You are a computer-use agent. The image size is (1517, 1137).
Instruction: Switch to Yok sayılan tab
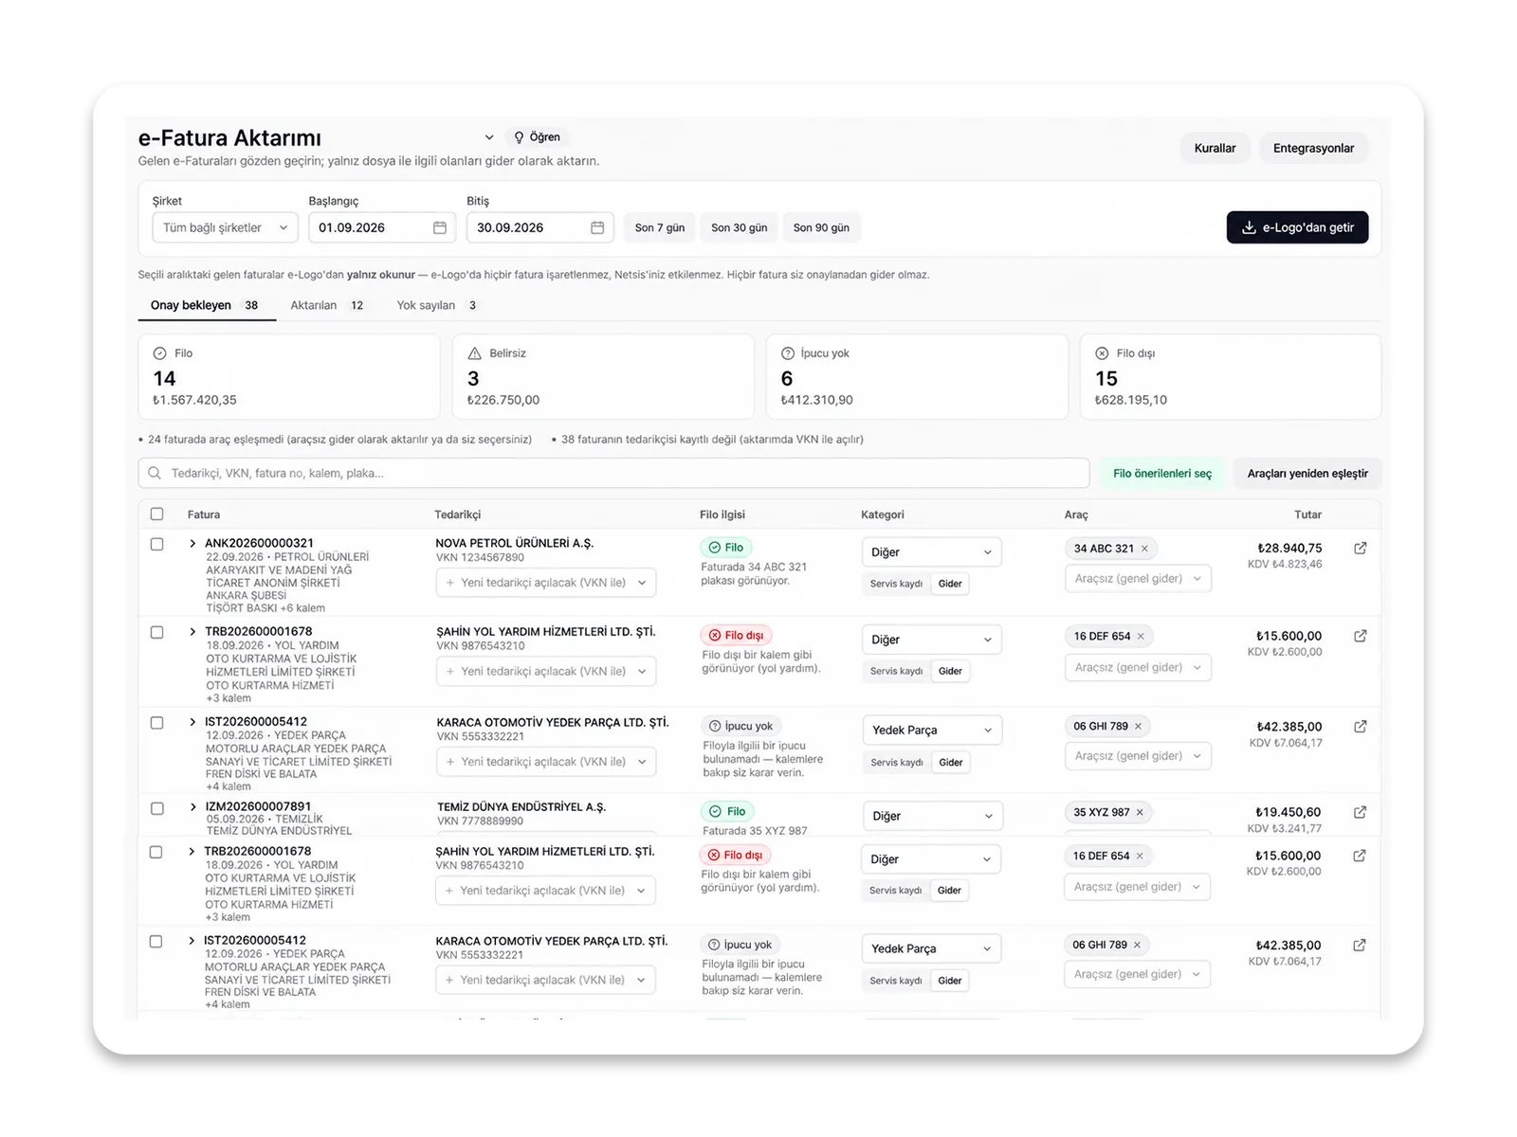(x=437, y=305)
